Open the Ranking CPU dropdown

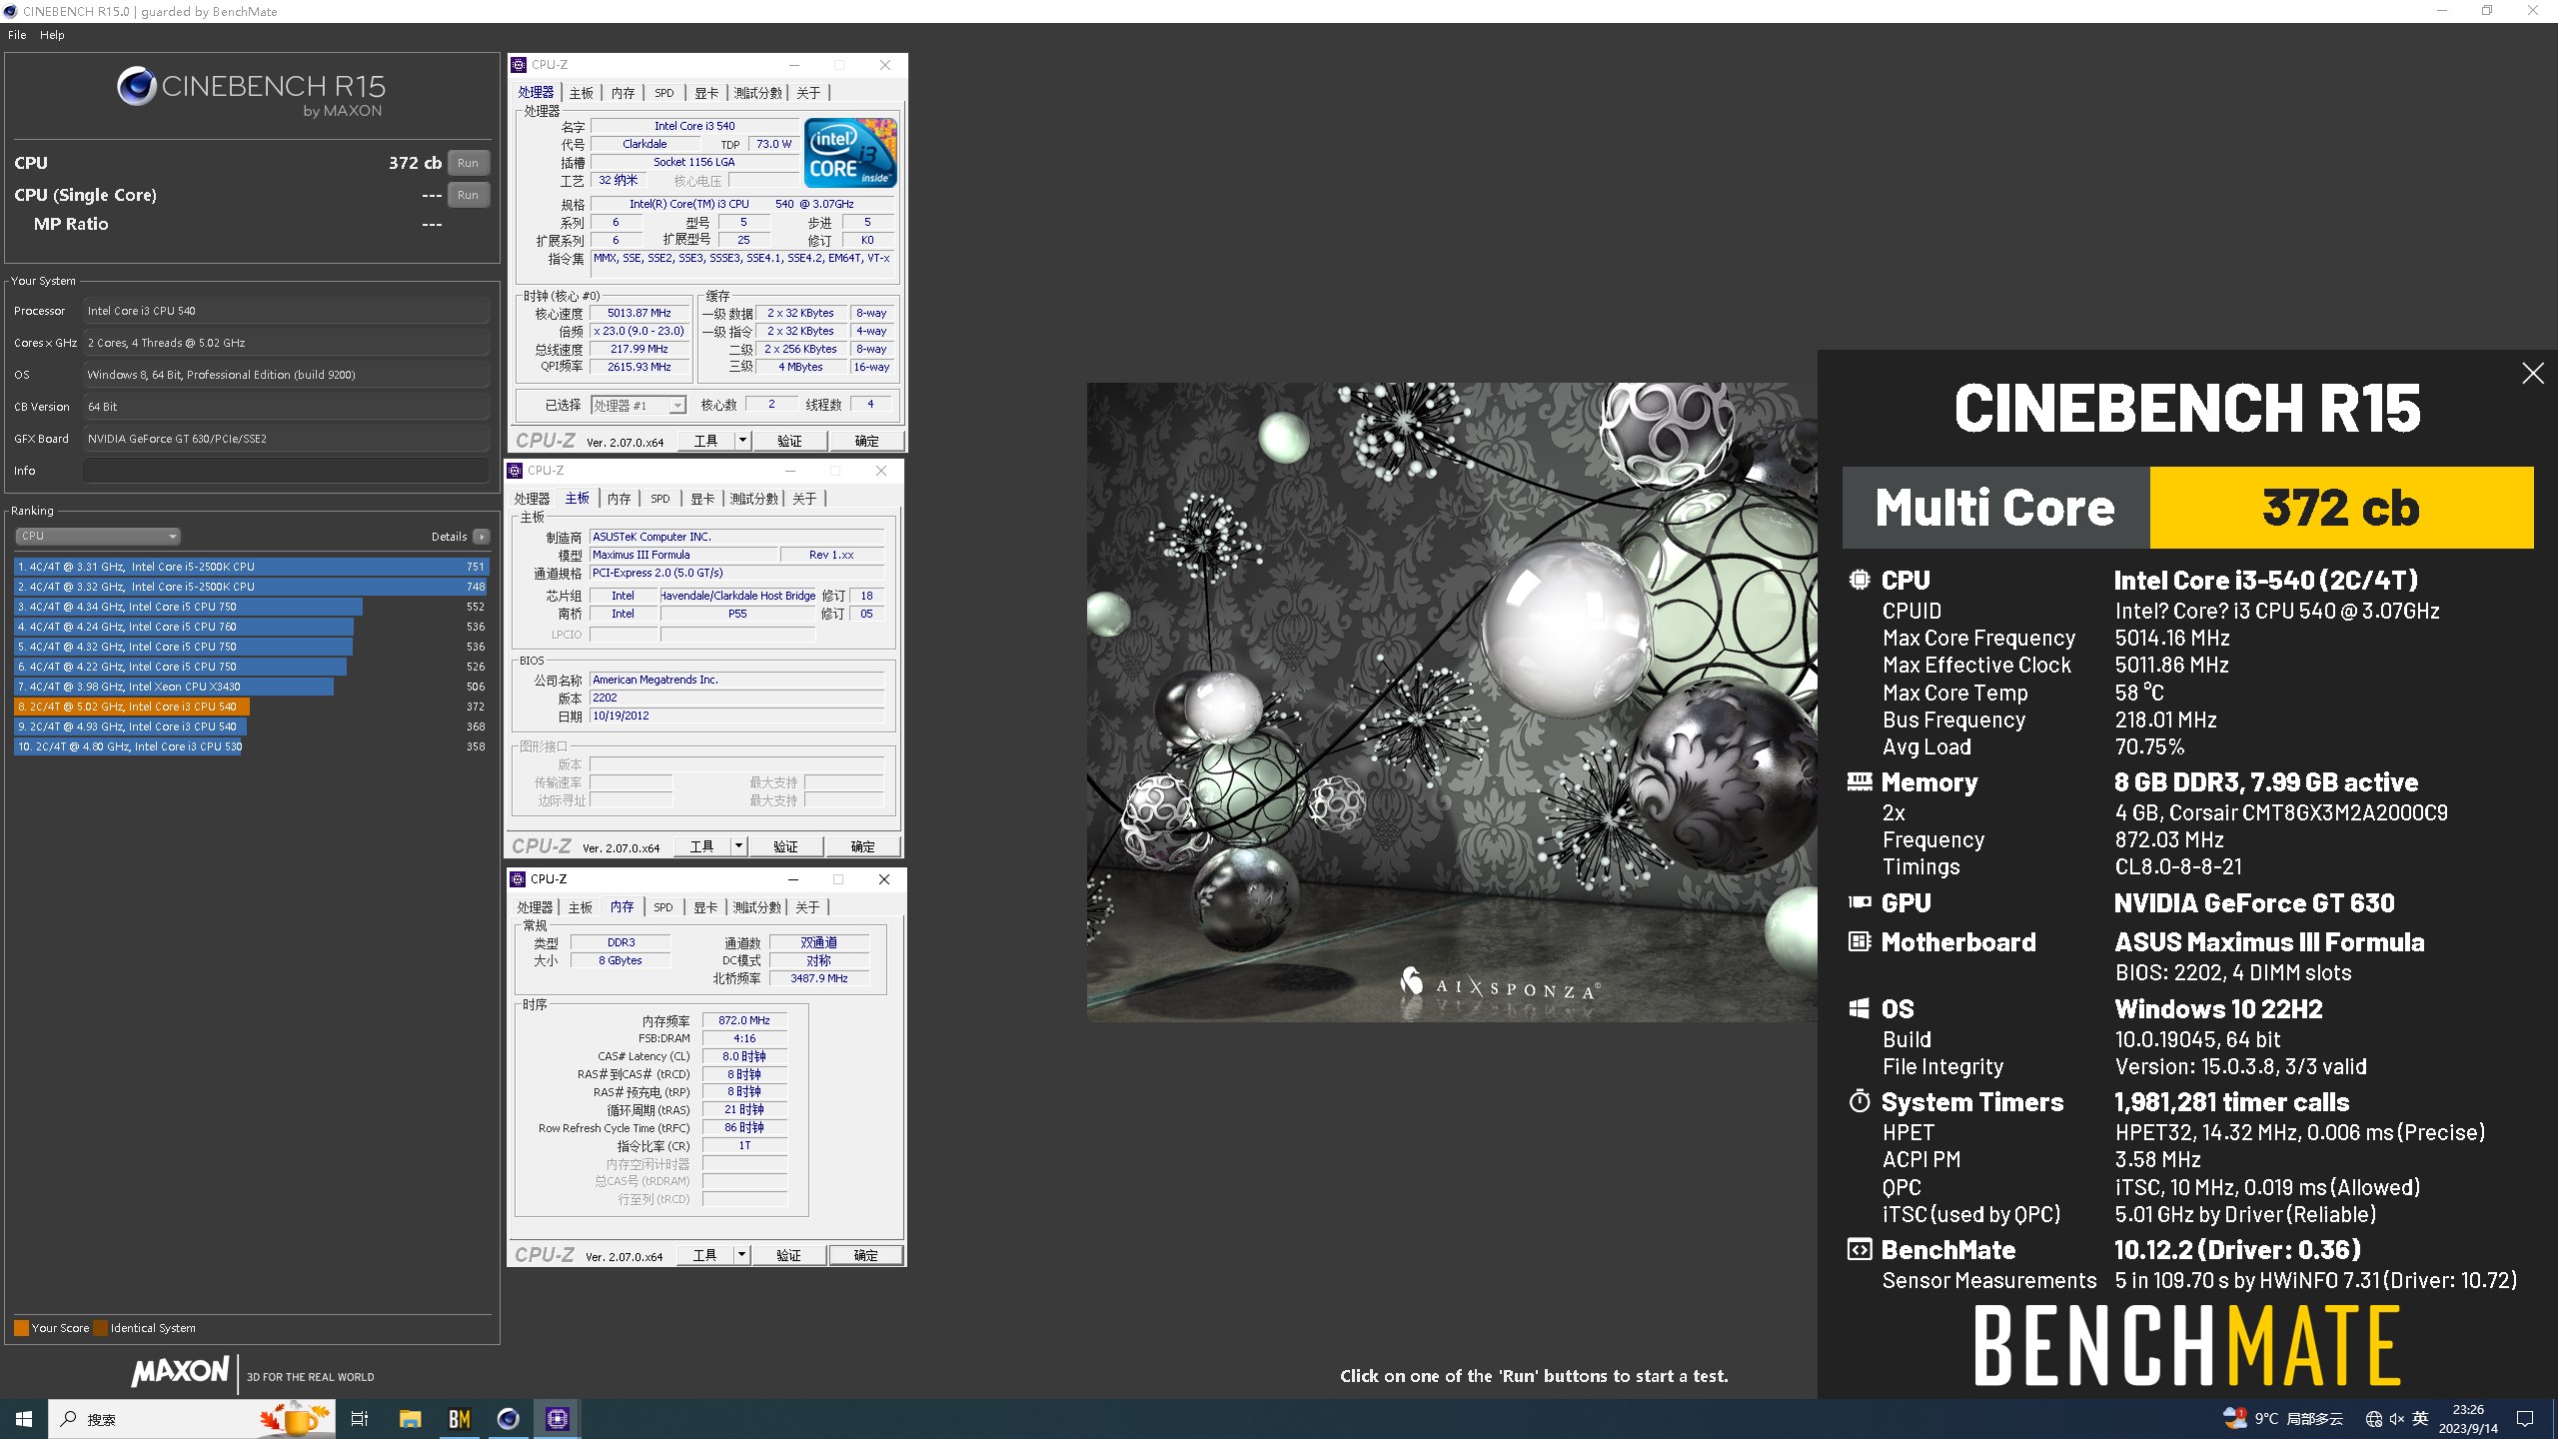tap(98, 537)
